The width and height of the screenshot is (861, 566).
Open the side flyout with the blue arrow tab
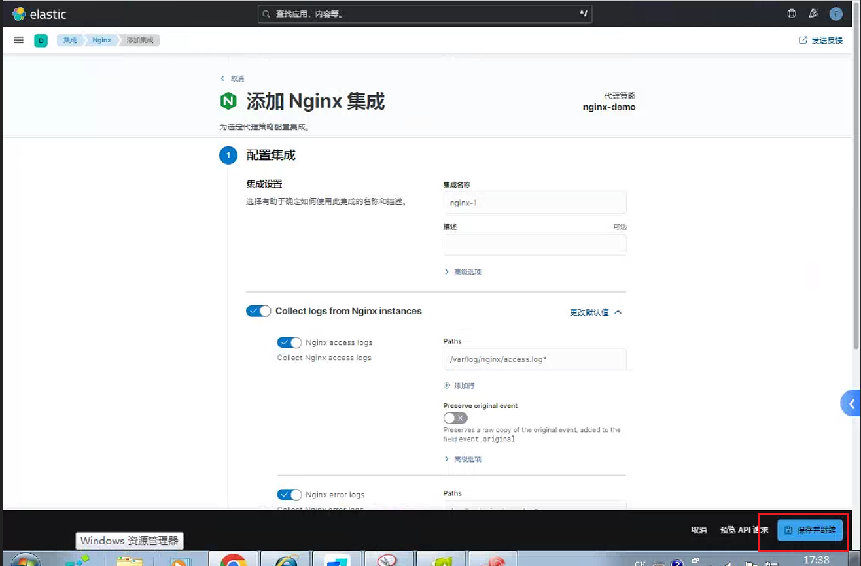(851, 404)
